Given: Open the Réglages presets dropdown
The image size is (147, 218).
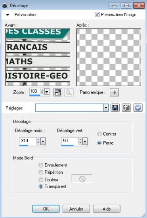Looking at the screenshot, I should [106, 108].
